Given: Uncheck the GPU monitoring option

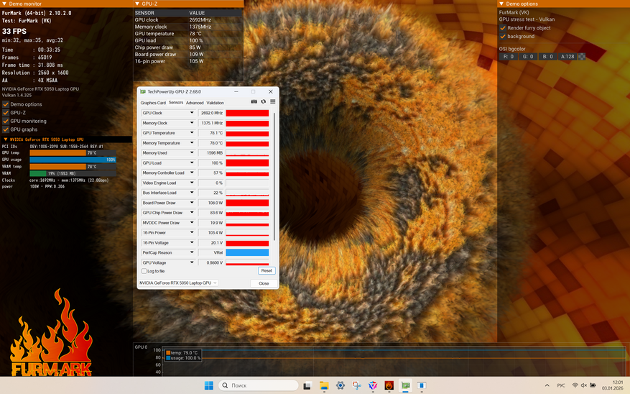Looking at the screenshot, I should pyautogui.click(x=6, y=122).
